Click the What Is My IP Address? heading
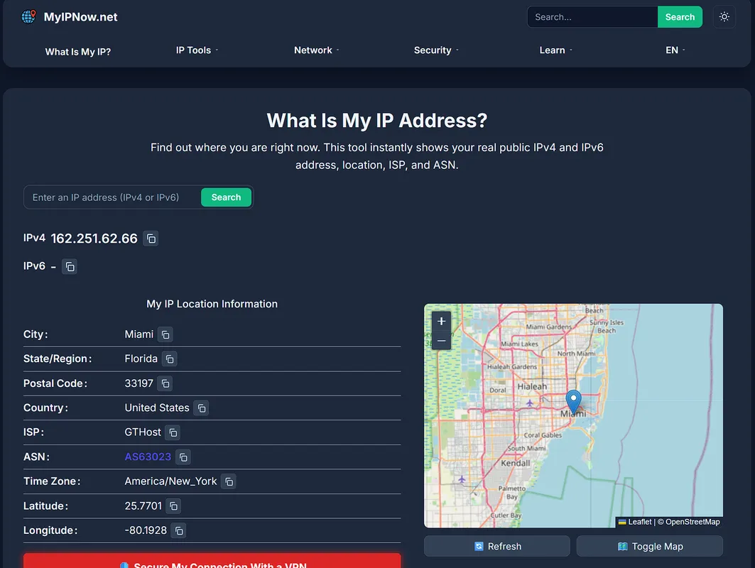 pos(377,120)
